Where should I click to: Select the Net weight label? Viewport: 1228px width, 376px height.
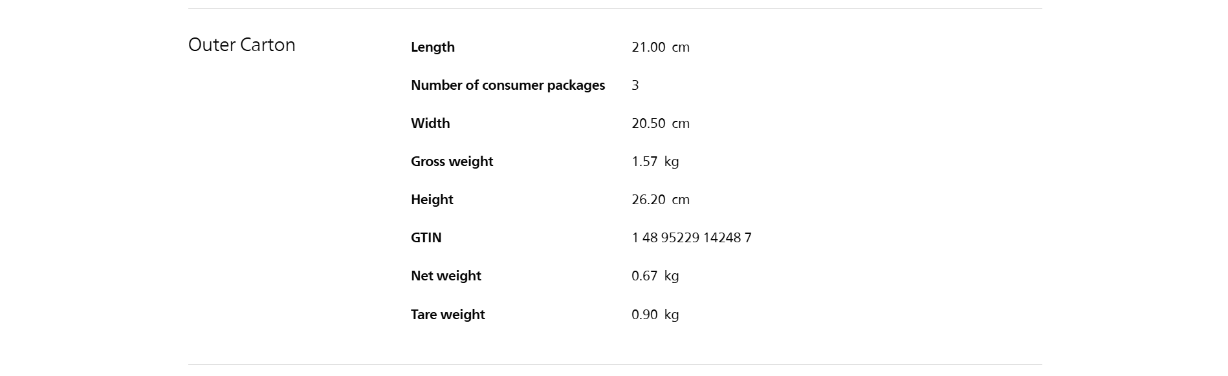click(446, 276)
